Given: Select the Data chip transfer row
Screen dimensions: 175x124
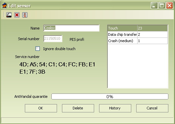Looking at the screenshot, I should pos(138,34).
